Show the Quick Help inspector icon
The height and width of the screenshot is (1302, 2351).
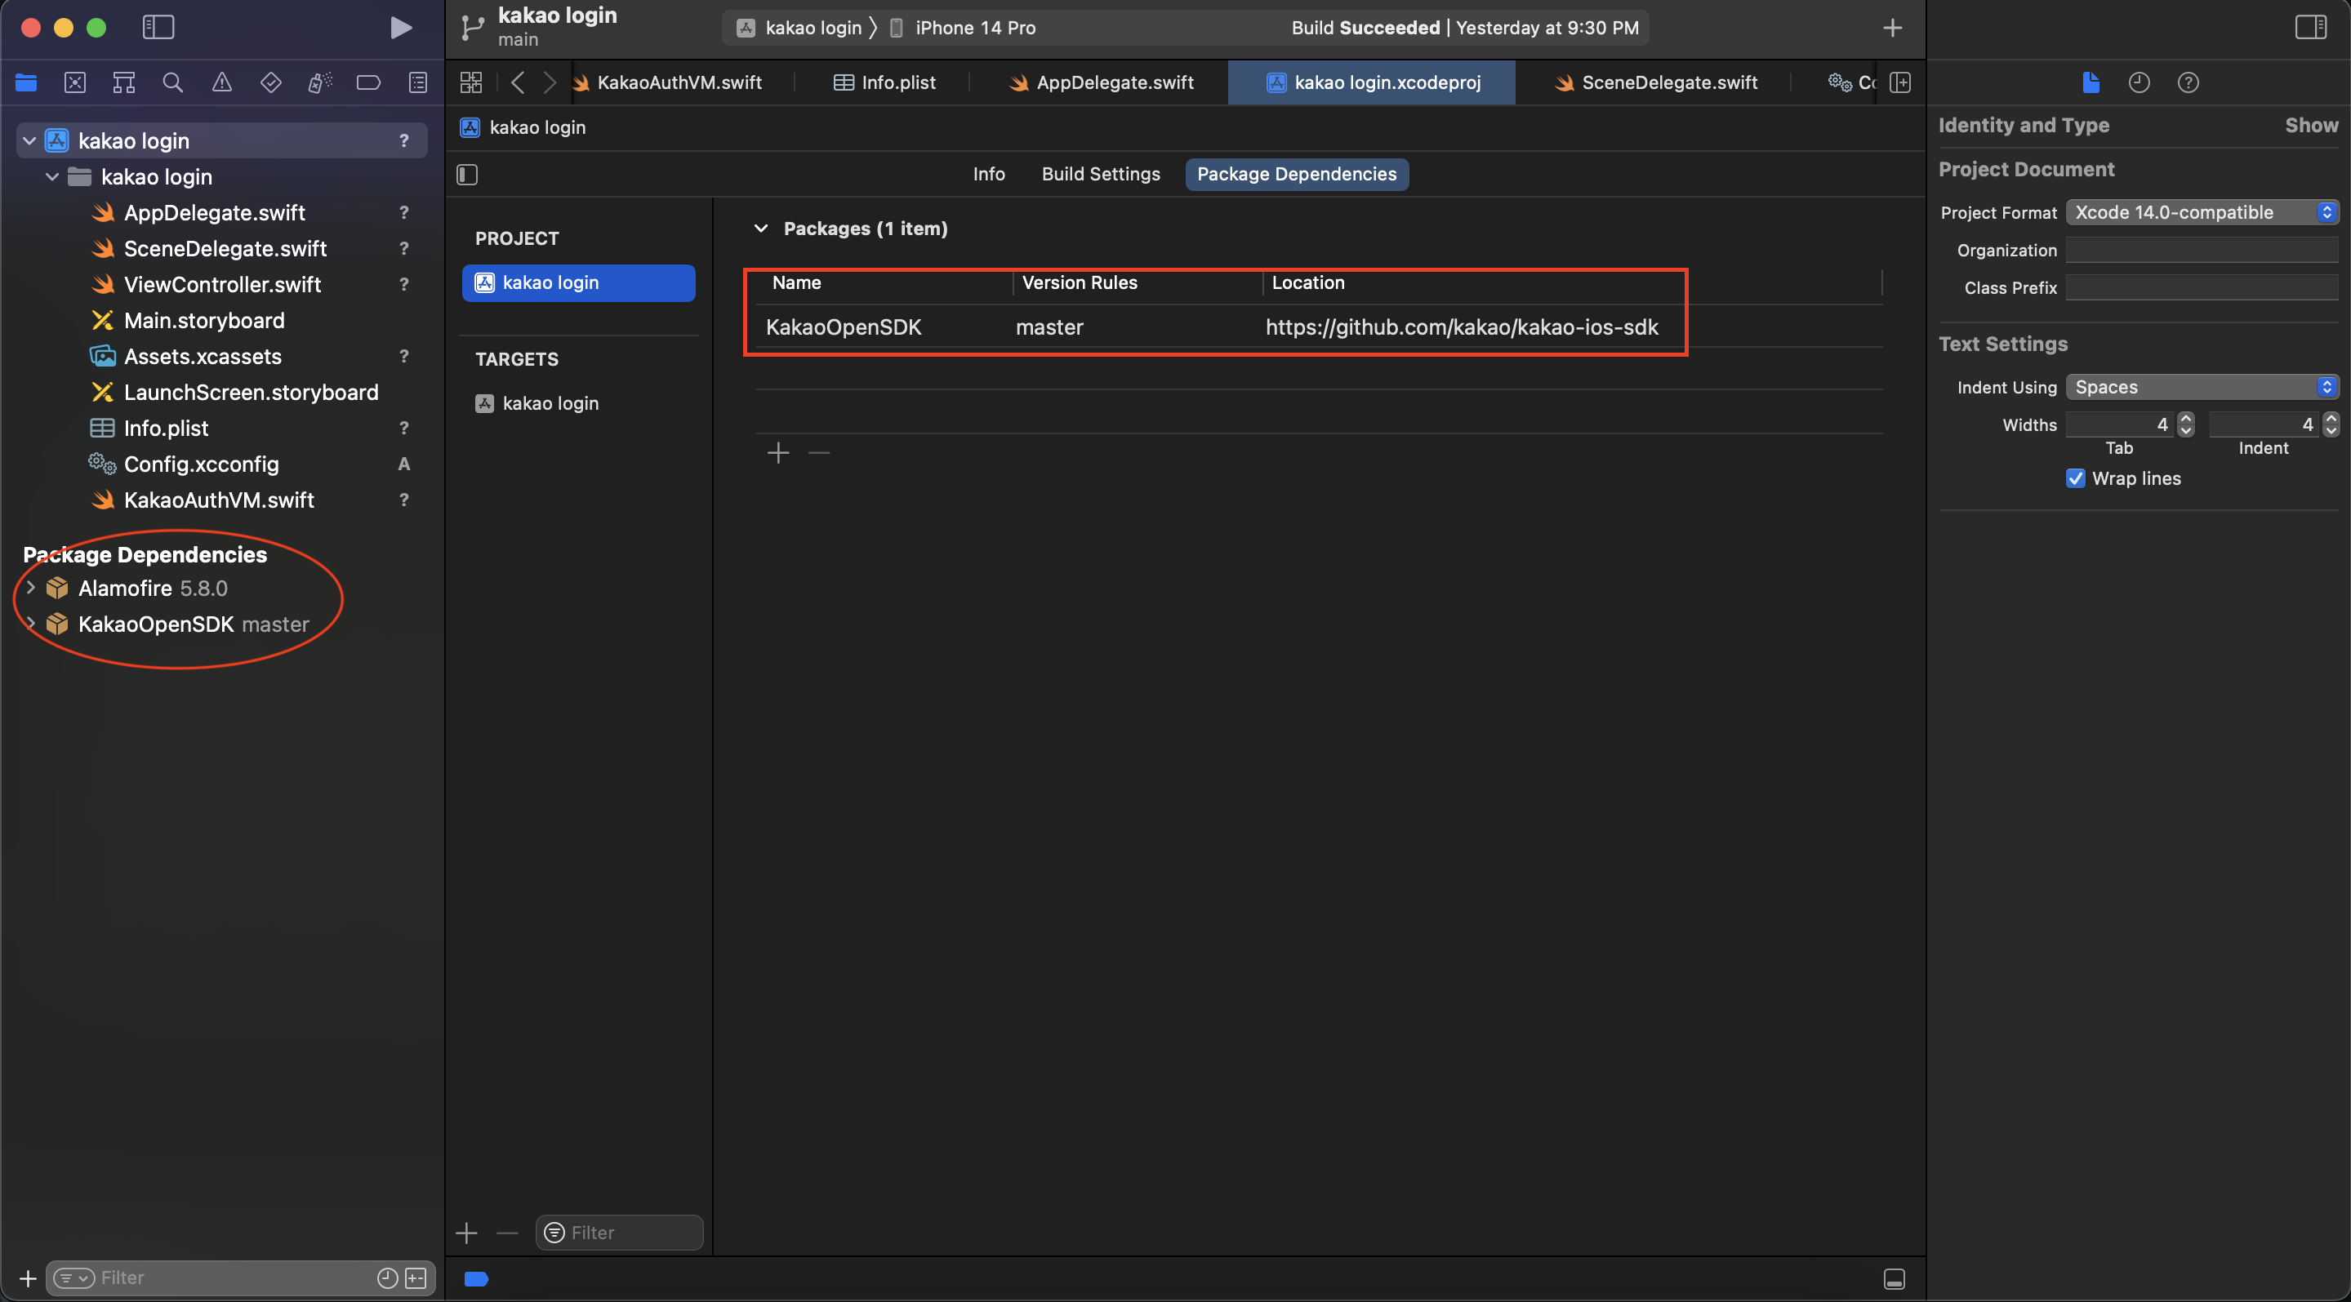pos(2188,83)
